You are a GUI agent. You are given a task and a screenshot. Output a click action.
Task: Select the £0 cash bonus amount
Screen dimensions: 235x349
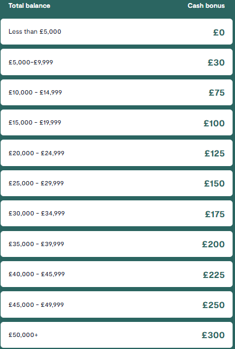click(x=219, y=32)
